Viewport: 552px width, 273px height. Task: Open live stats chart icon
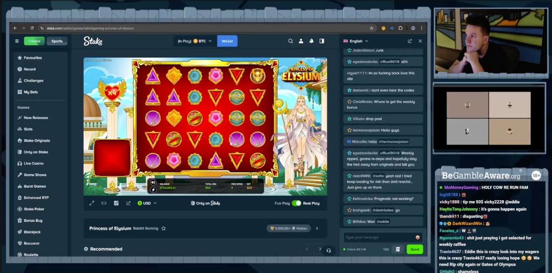(116, 203)
